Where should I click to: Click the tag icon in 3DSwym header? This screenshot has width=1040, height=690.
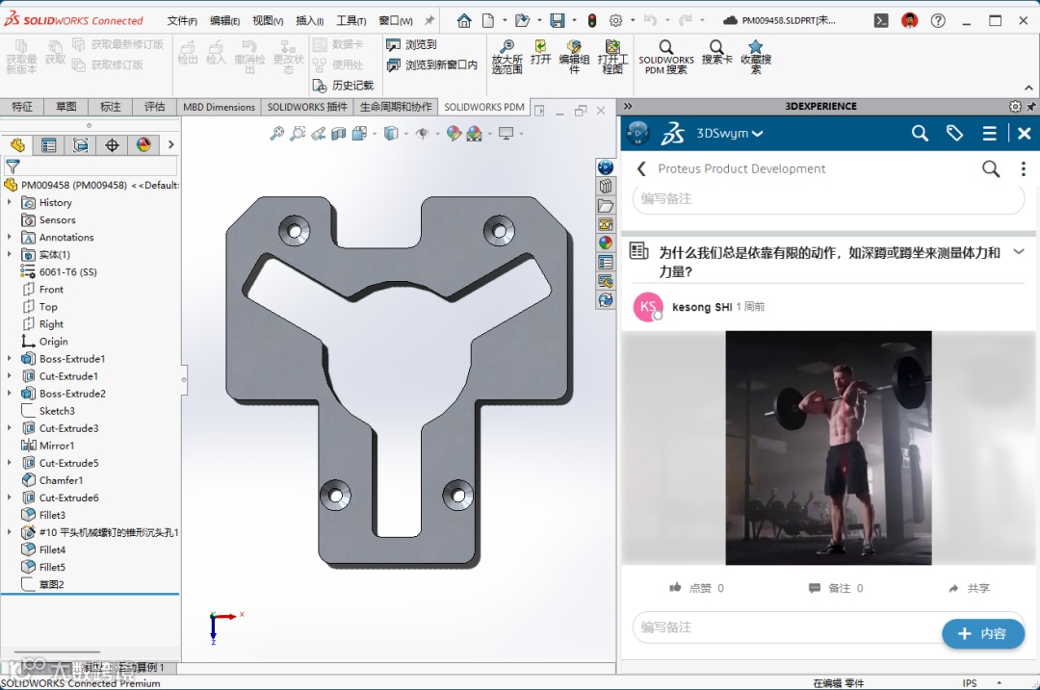click(954, 134)
